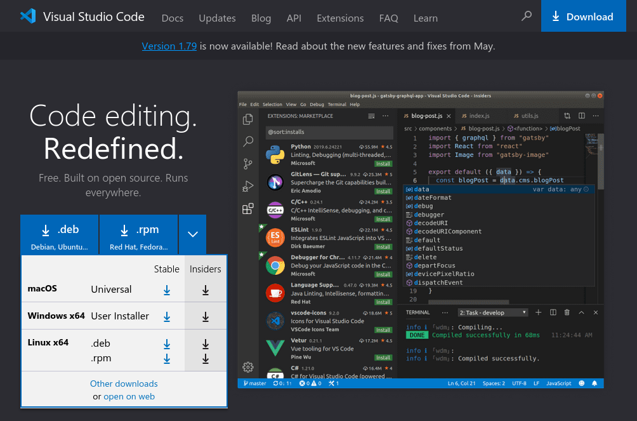The image size is (637, 421).
Task: Click the Explorer files icon in activity bar
Action: coord(248,119)
